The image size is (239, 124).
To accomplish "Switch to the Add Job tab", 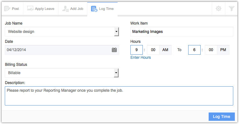I will point(73,9).
